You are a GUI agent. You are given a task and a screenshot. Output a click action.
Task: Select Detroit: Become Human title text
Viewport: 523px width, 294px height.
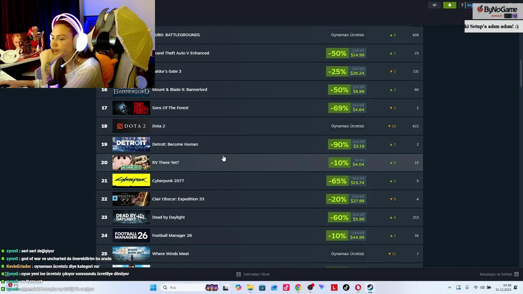(x=175, y=144)
